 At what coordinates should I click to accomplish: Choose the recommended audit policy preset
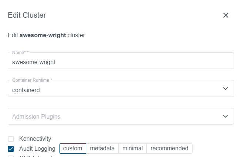[x=169, y=149]
